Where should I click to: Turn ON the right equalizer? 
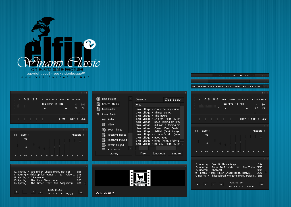[x=197, y=131]
